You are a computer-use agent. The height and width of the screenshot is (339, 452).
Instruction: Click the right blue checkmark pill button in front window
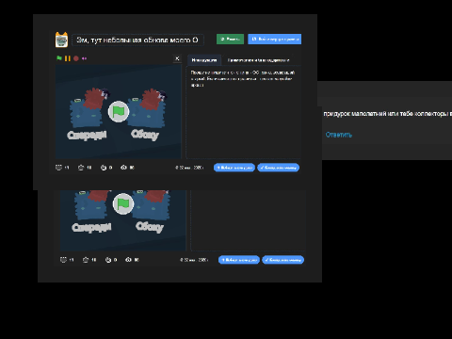point(279,168)
